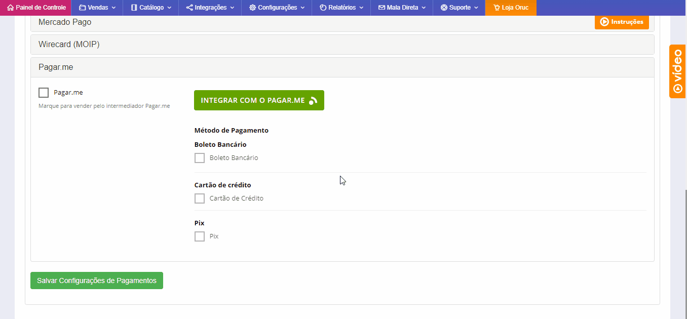Click the 'Método de Pagamento' heading
This screenshot has width=687, height=319.
pyautogui.click(x=232, y=130)
